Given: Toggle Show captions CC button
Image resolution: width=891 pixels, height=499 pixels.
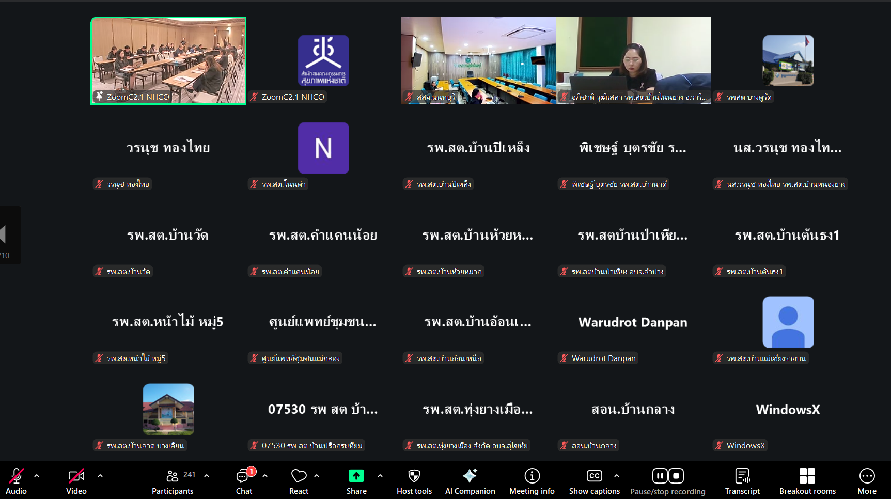Looking at the screenshot, I should [594, 476].
